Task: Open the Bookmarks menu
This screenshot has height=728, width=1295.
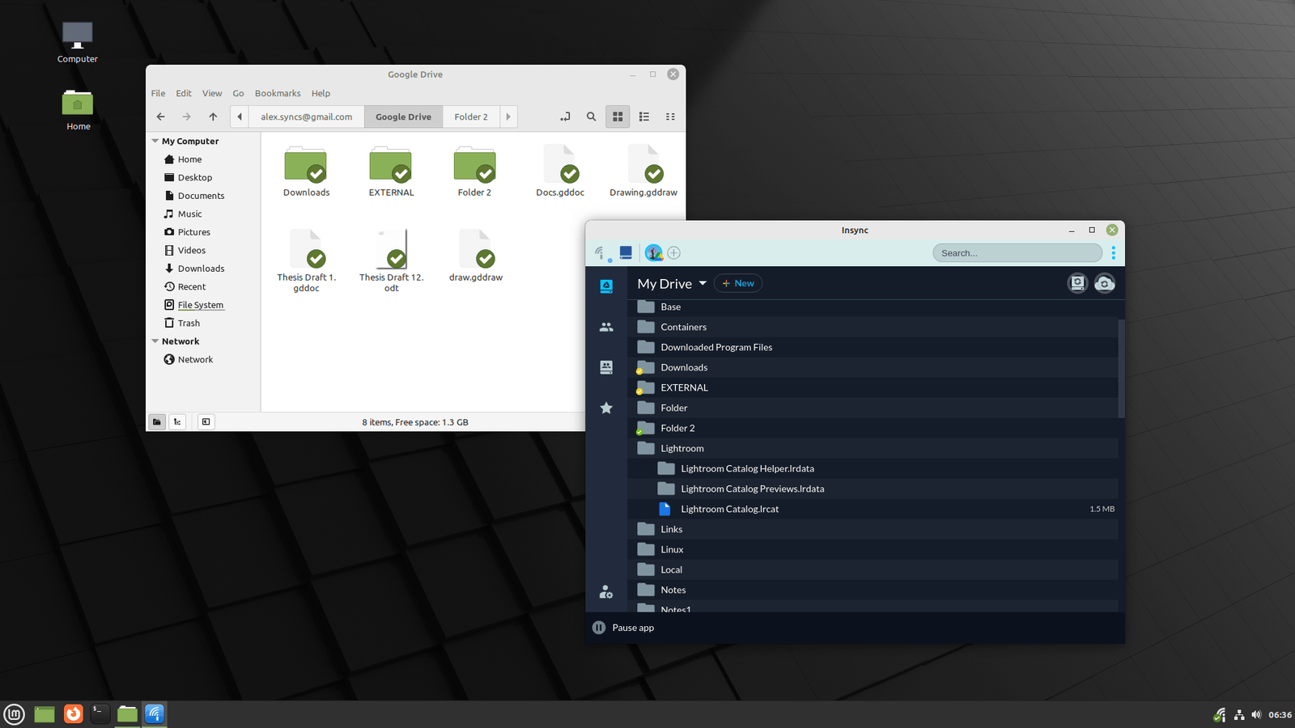Action: (x=278, y=93)
